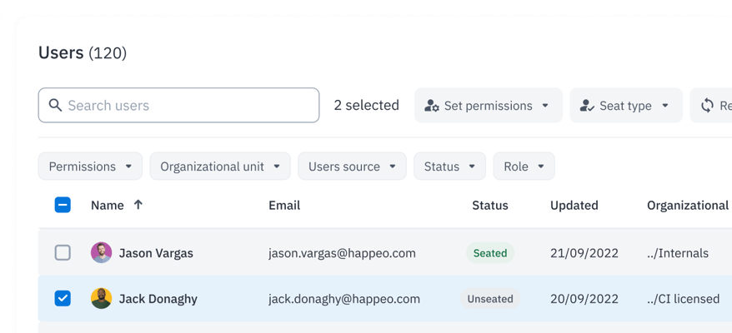Open the Role filter dropdown

click(524, 166)
